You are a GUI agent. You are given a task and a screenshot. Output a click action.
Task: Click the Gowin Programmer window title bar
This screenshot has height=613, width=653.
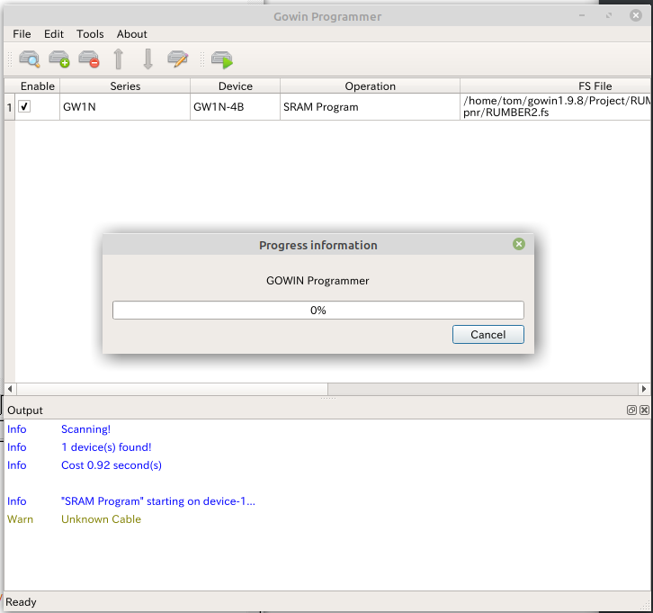coord(327,17)
